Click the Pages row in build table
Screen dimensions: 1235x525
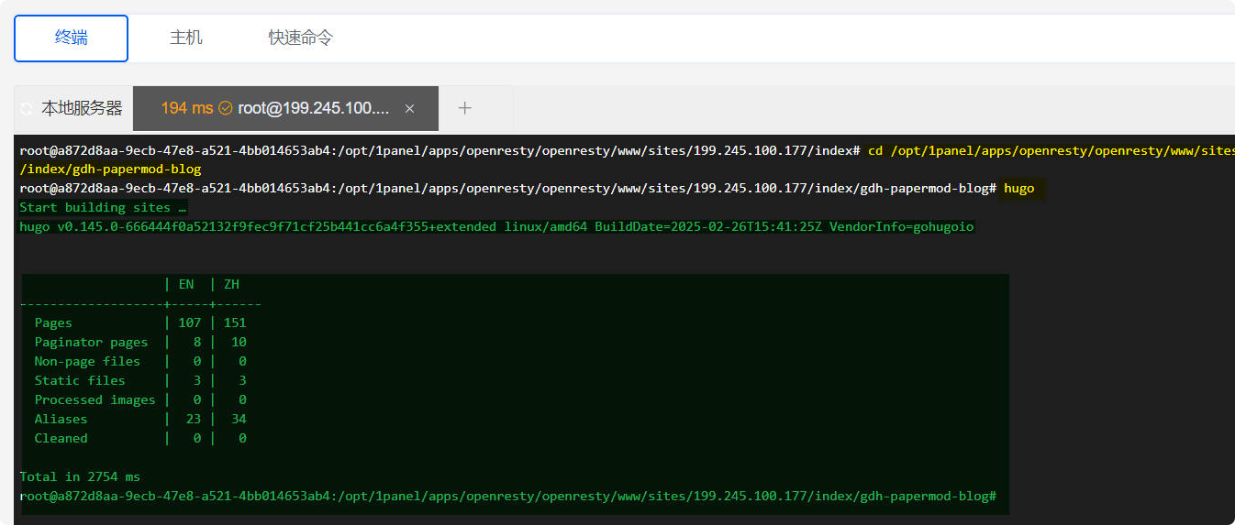click(x=53, y=323)
